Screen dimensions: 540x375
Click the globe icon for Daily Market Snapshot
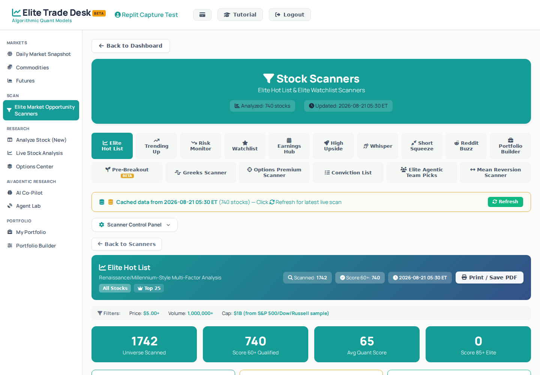tap(10, 54)
